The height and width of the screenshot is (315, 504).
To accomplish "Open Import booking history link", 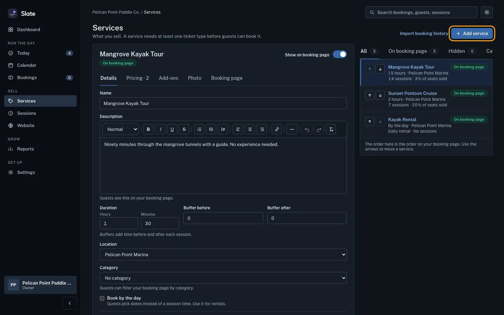I will click(424, 33).
